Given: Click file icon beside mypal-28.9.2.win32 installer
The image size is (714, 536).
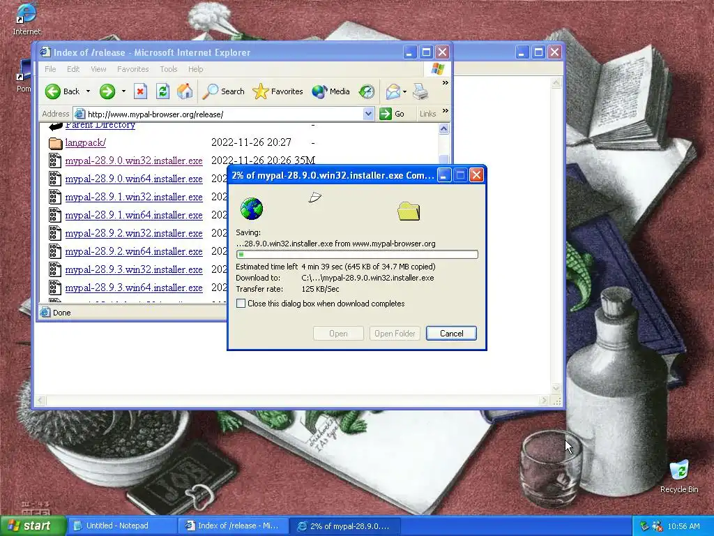Looking at the screenshot, I should click(55, 233).
